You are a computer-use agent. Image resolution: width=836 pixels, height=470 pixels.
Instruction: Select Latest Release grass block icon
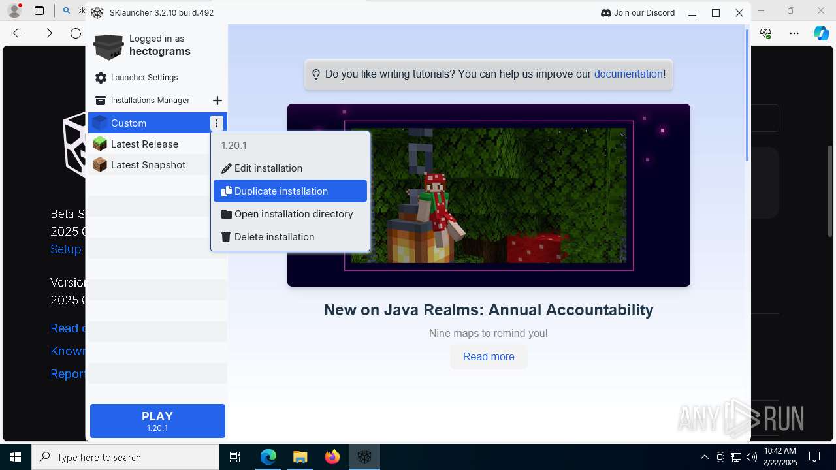coord(100,144)
